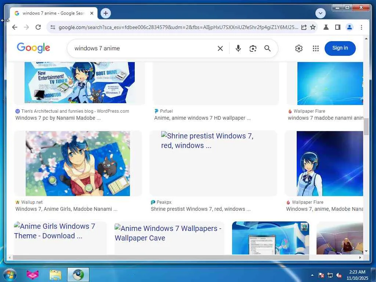The height and width of the screenshot is (282, 376).
Task: Open 'Windows 7 pc by Nanami Madobe' link
Action: click(x=58, y=118)
